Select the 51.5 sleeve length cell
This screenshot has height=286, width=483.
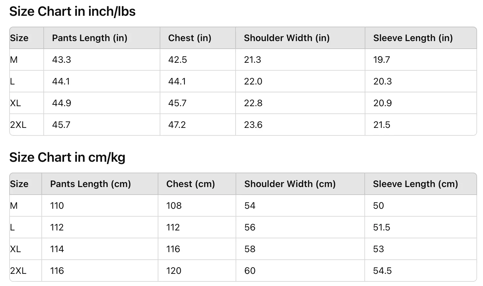coord(421,227)
